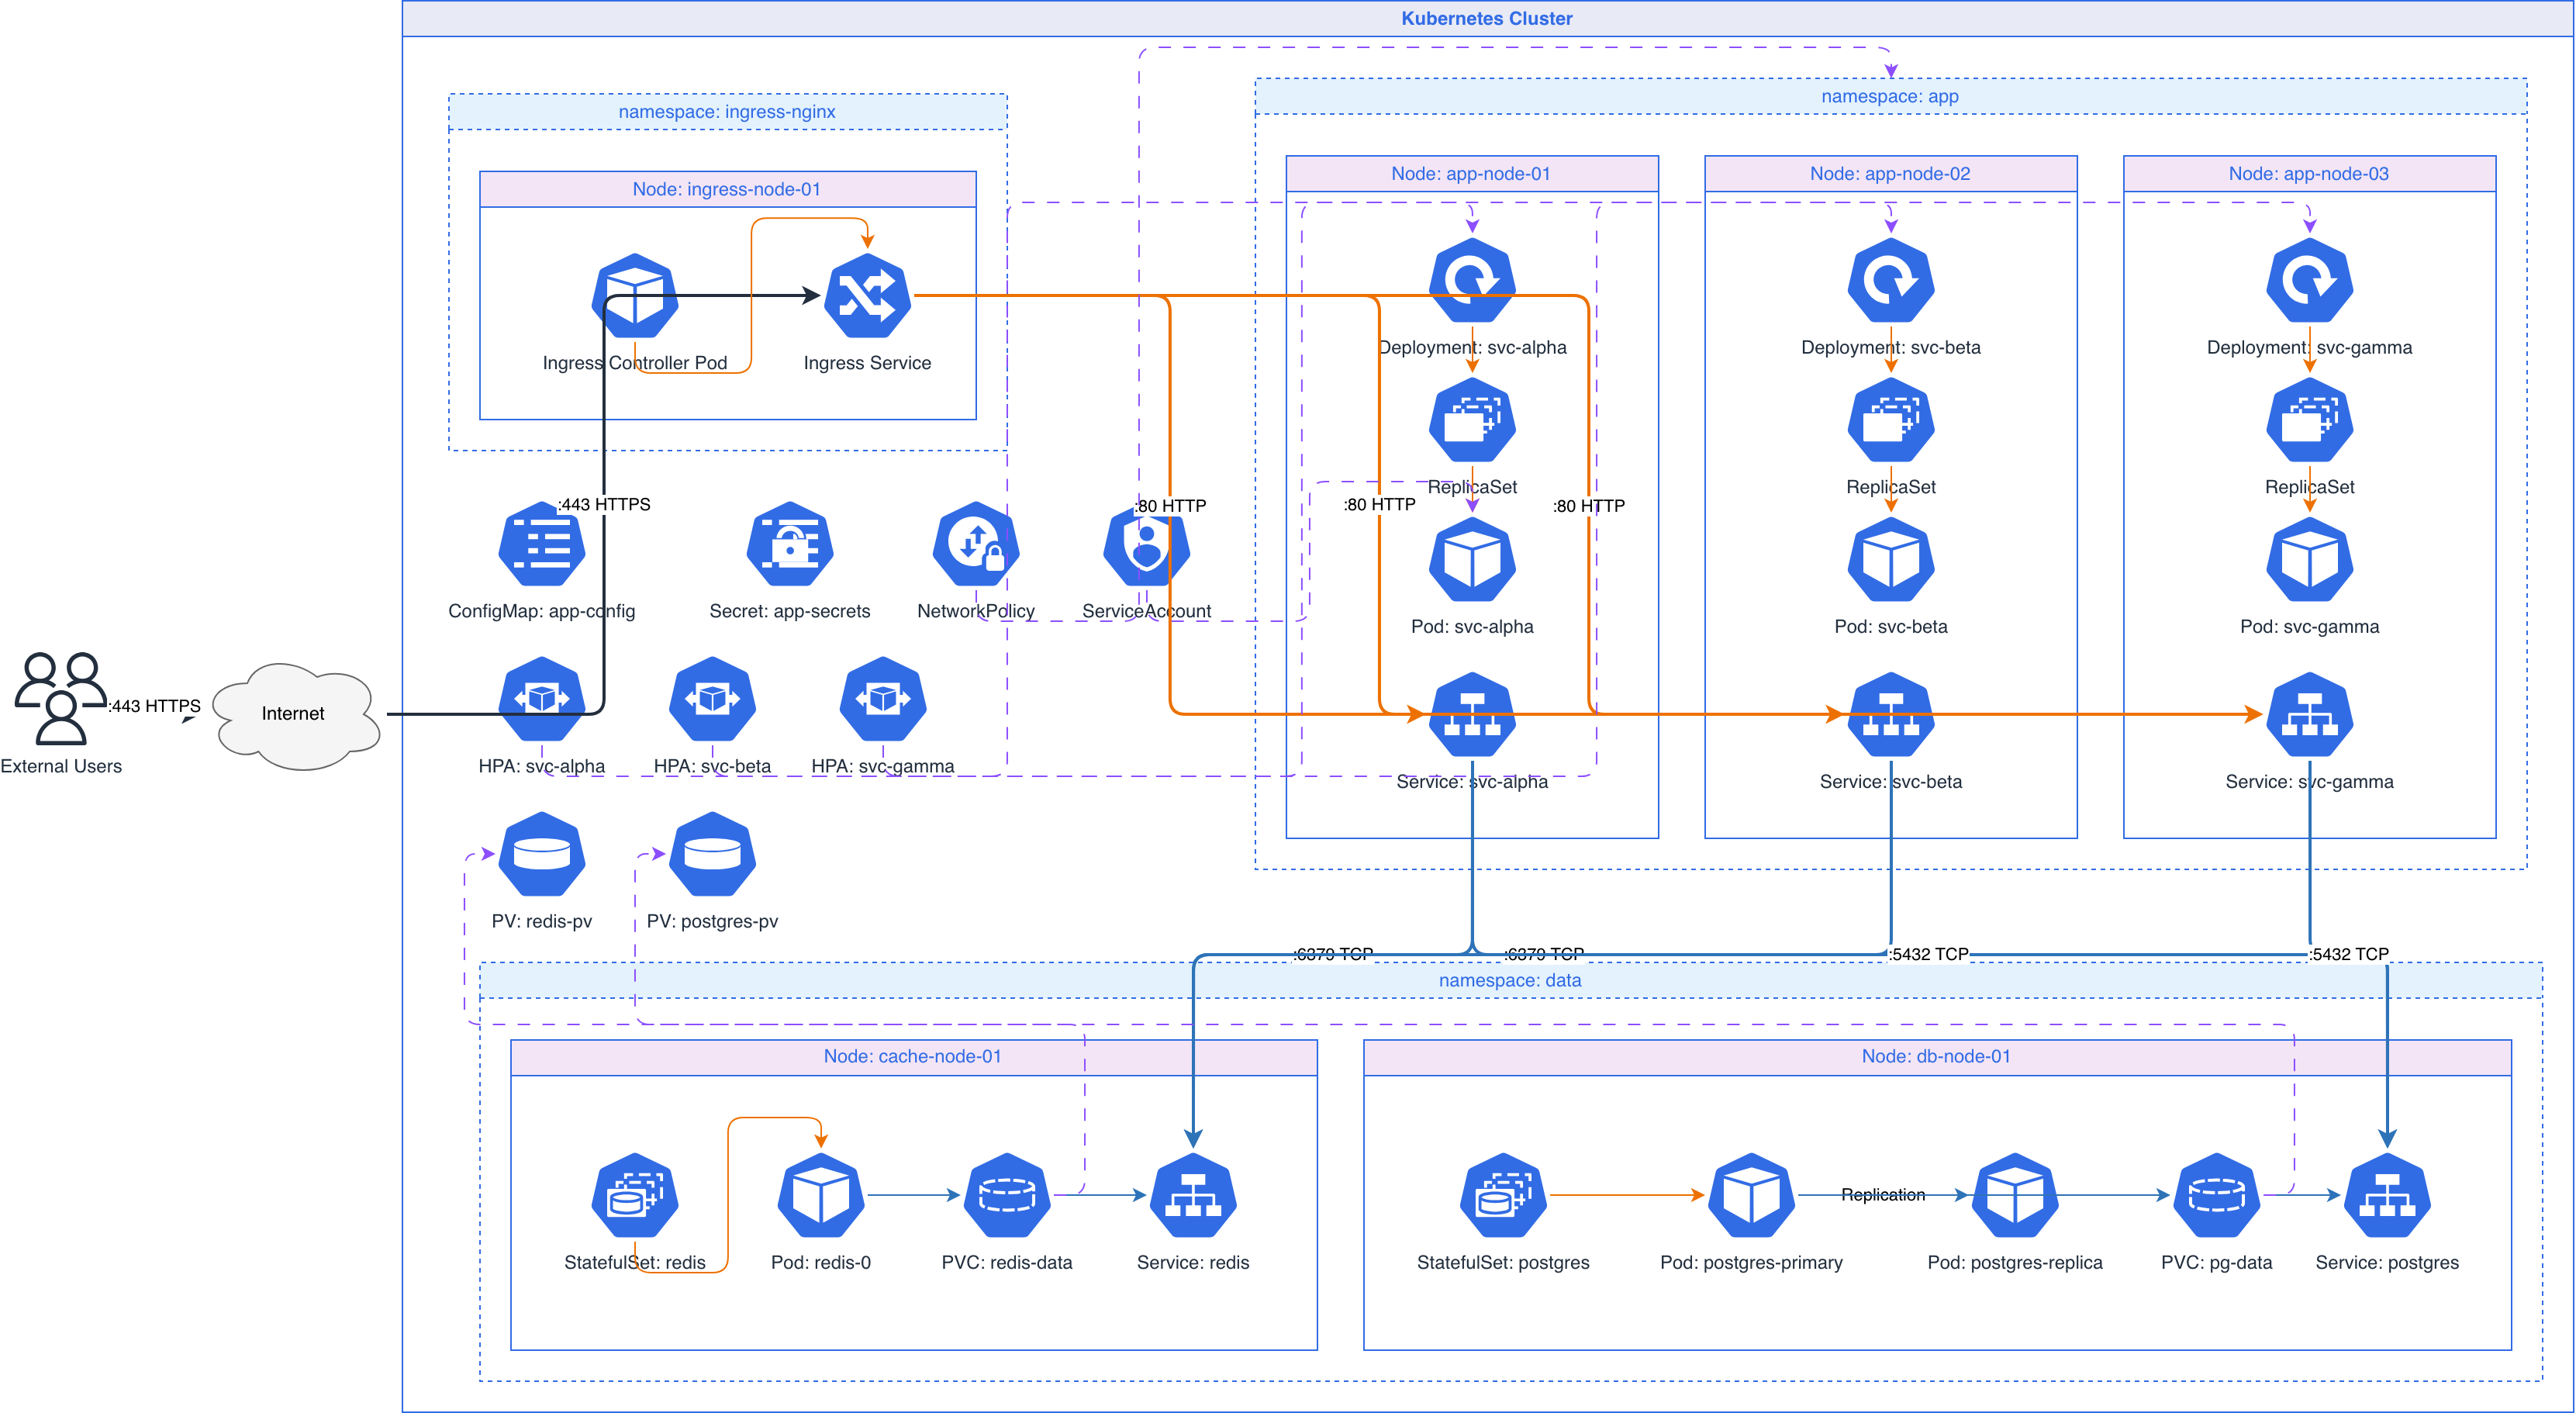This screenshot has width=2576, height=1413.
Task: Select the Pod postgres-replica icon
Action: 2015,1195
